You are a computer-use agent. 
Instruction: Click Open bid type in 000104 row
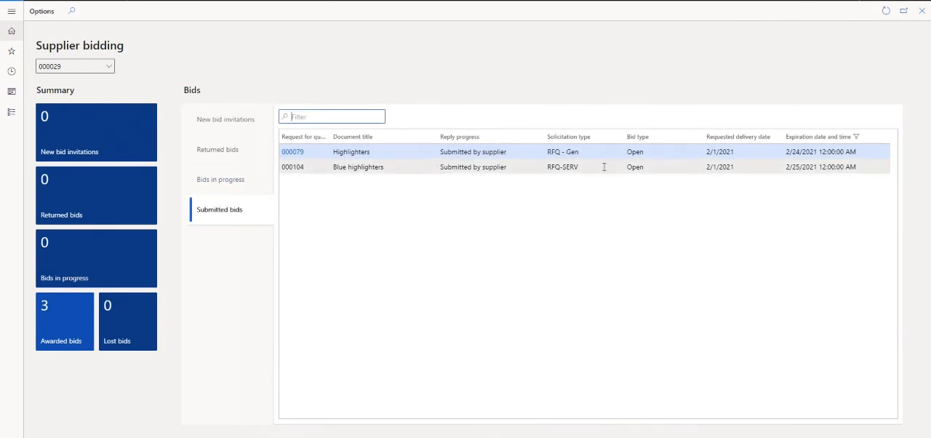point(635,167)
